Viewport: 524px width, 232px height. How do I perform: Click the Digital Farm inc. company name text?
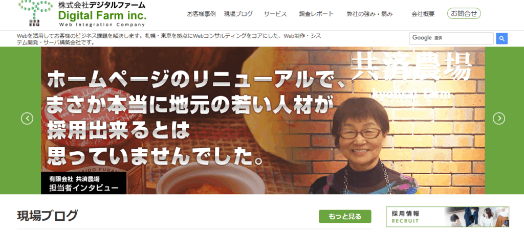tap(102, 15)
